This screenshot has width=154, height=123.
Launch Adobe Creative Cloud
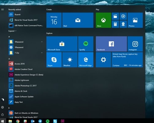[x=26, y=69]
